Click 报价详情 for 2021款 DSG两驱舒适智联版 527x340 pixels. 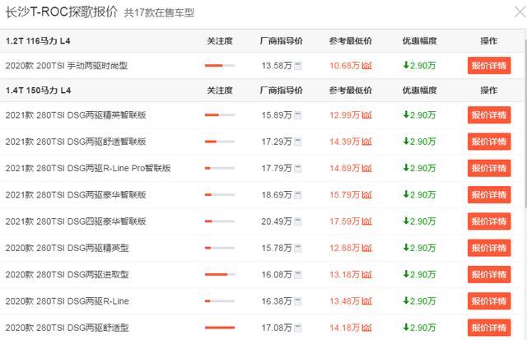click(x=489, y=142)
